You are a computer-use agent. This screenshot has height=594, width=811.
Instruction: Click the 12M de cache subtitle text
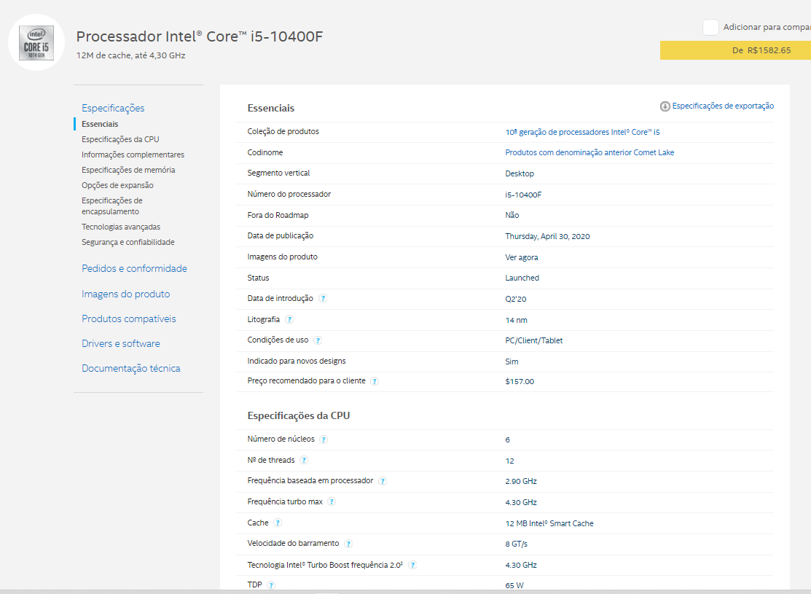click(131, 55)
